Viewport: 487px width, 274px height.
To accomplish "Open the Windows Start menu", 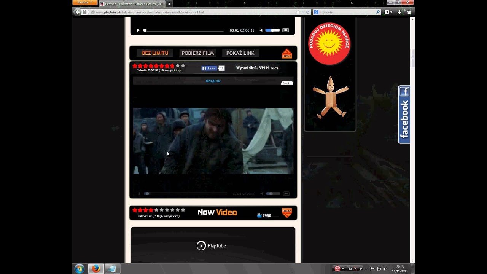I will (80, 269).
